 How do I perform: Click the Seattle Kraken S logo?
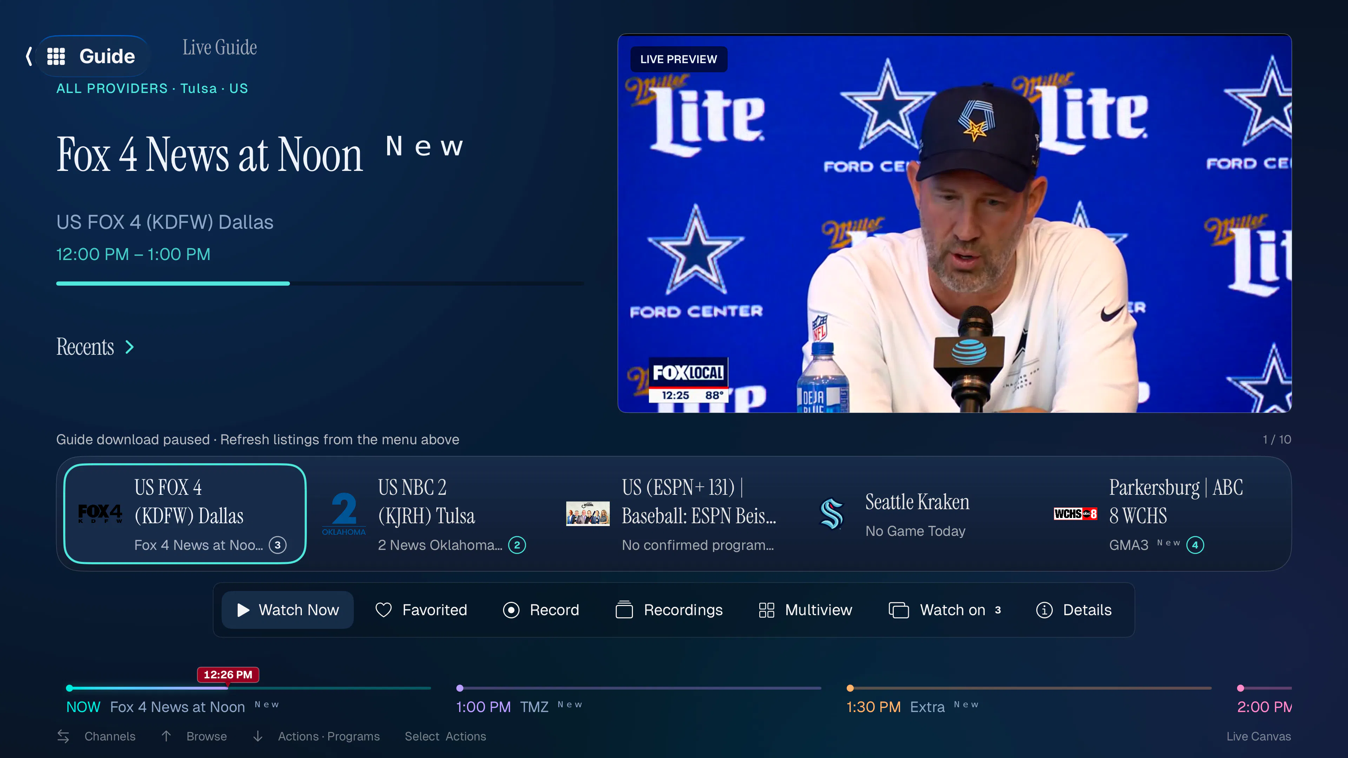(x=832, y=514)
